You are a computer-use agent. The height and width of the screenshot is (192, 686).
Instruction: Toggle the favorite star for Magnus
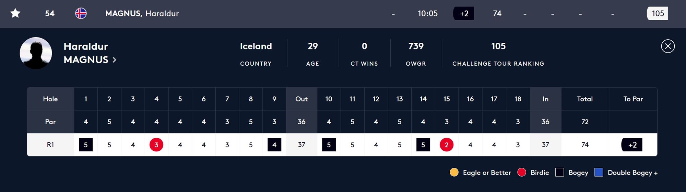15,13
